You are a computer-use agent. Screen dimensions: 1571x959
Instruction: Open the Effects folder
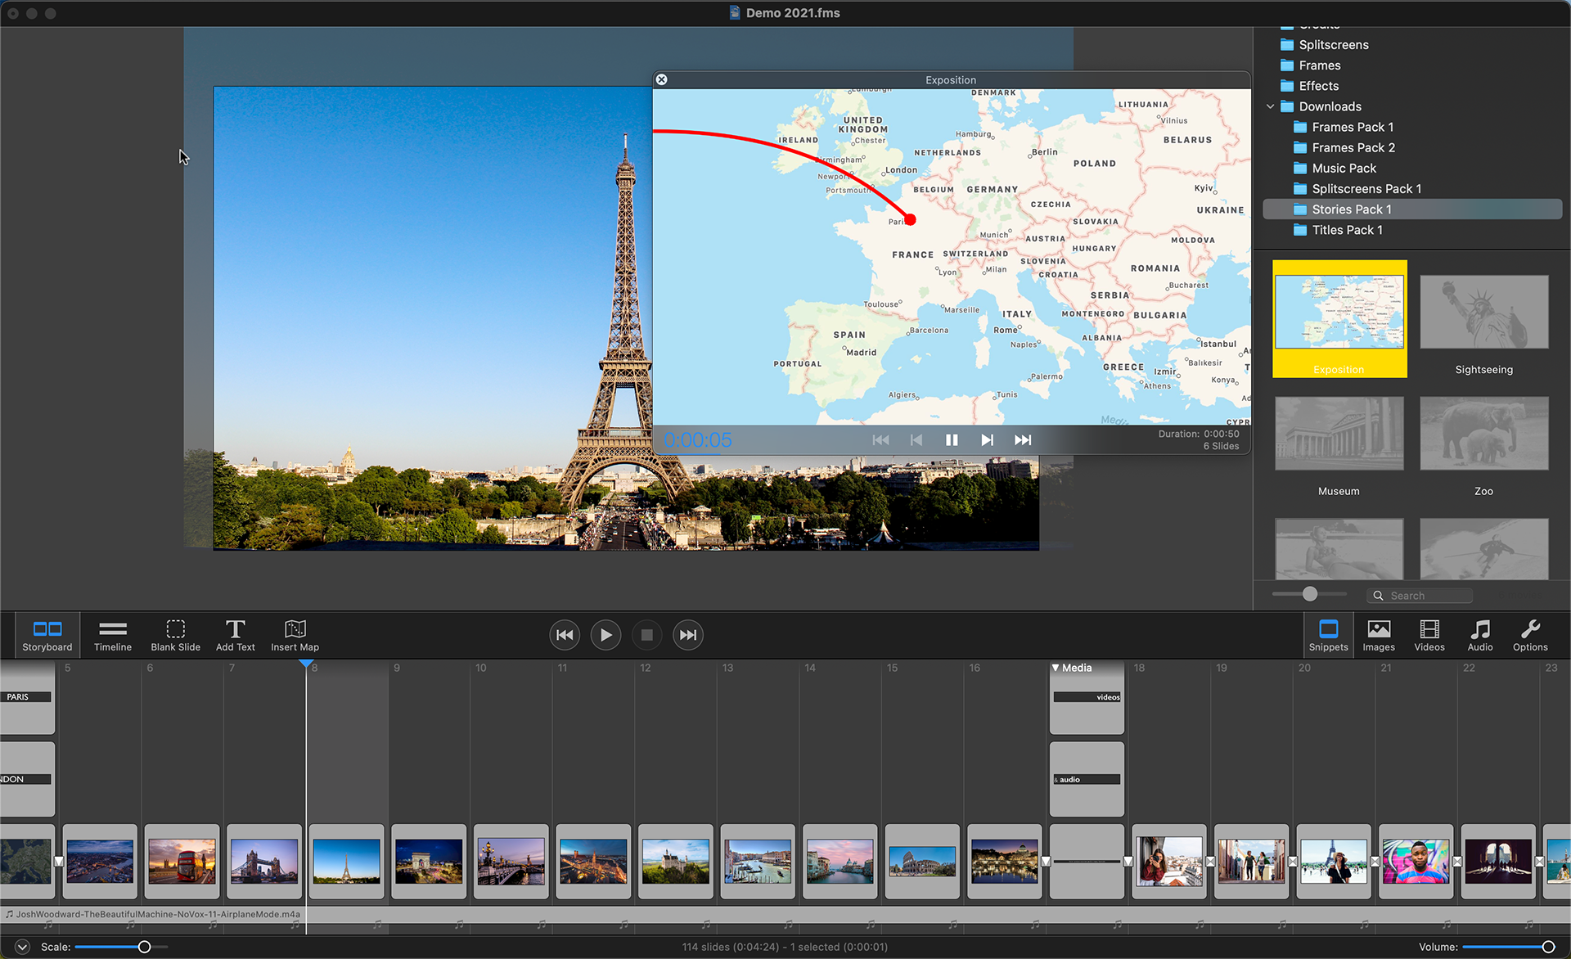(1318, 86)
